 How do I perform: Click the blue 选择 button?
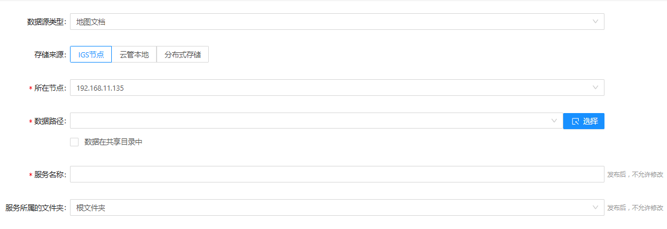pos(584,121)
